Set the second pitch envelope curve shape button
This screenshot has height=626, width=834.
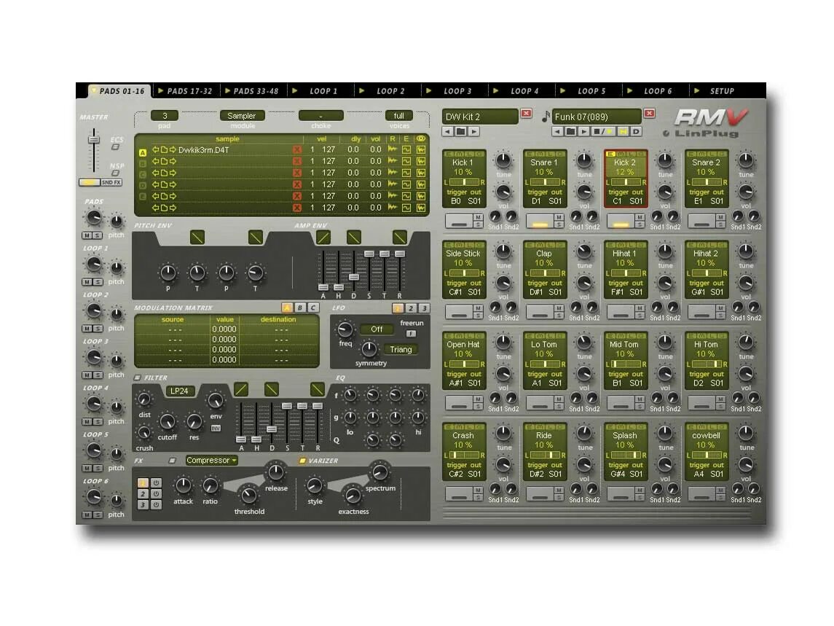tap(256, 237)
